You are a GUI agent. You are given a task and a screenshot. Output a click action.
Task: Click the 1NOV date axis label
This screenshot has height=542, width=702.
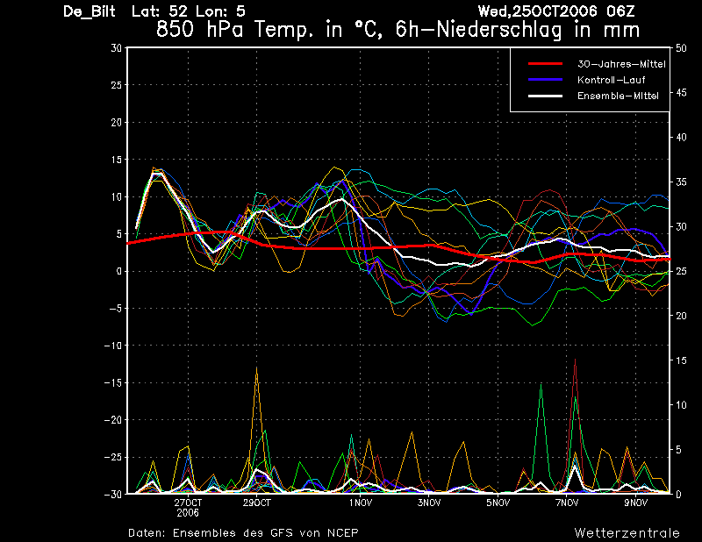pyautogui.click(x=361, y=503)
